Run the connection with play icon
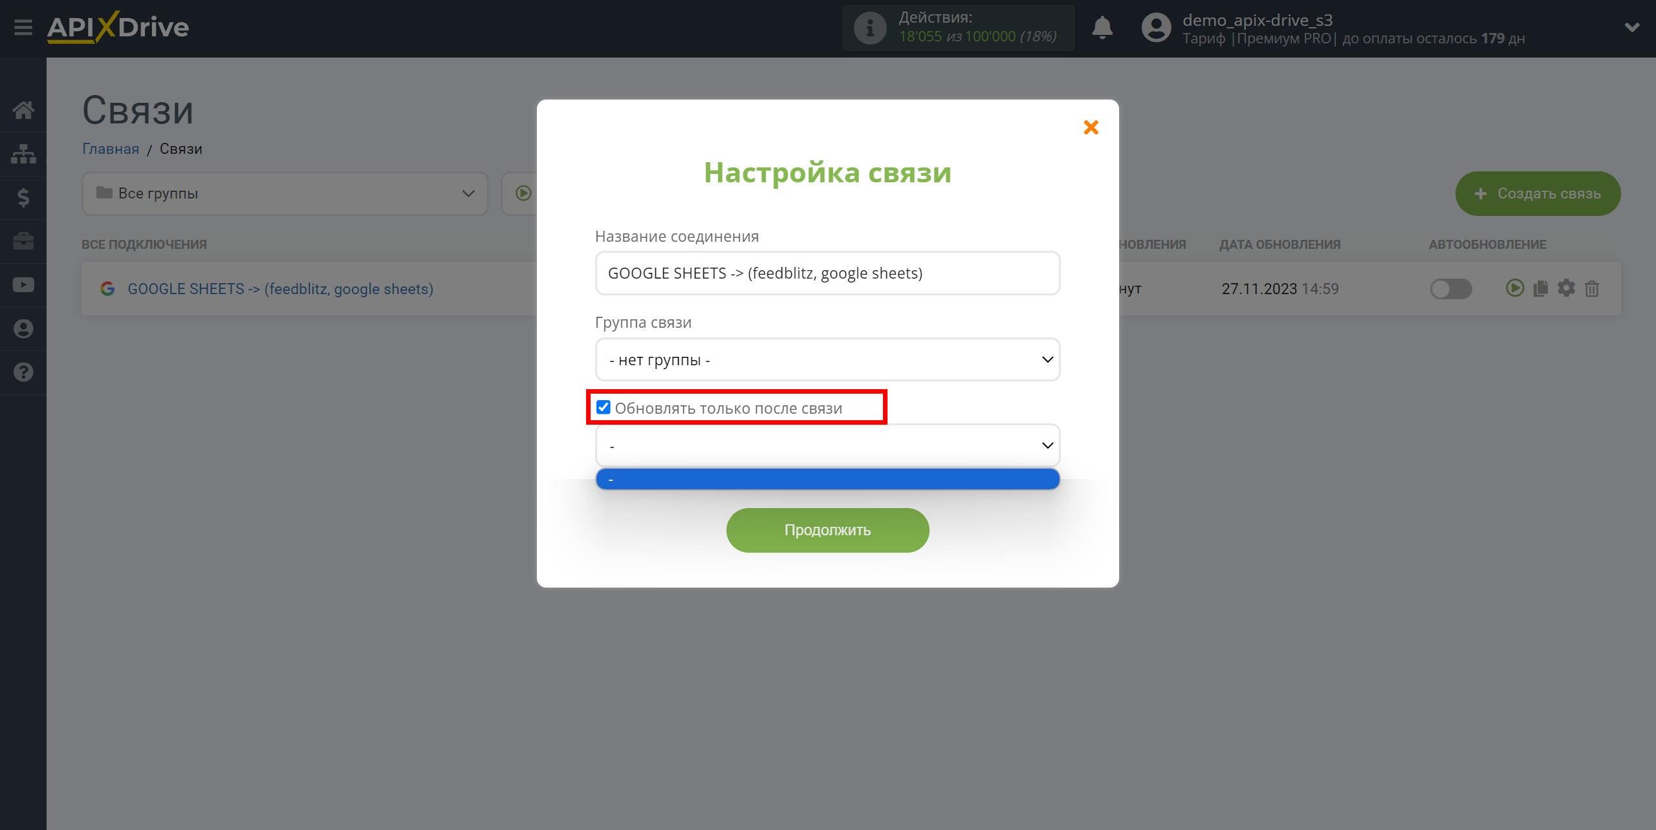The height and width of the screenshot is (830, 1656). pos(1514,288)
